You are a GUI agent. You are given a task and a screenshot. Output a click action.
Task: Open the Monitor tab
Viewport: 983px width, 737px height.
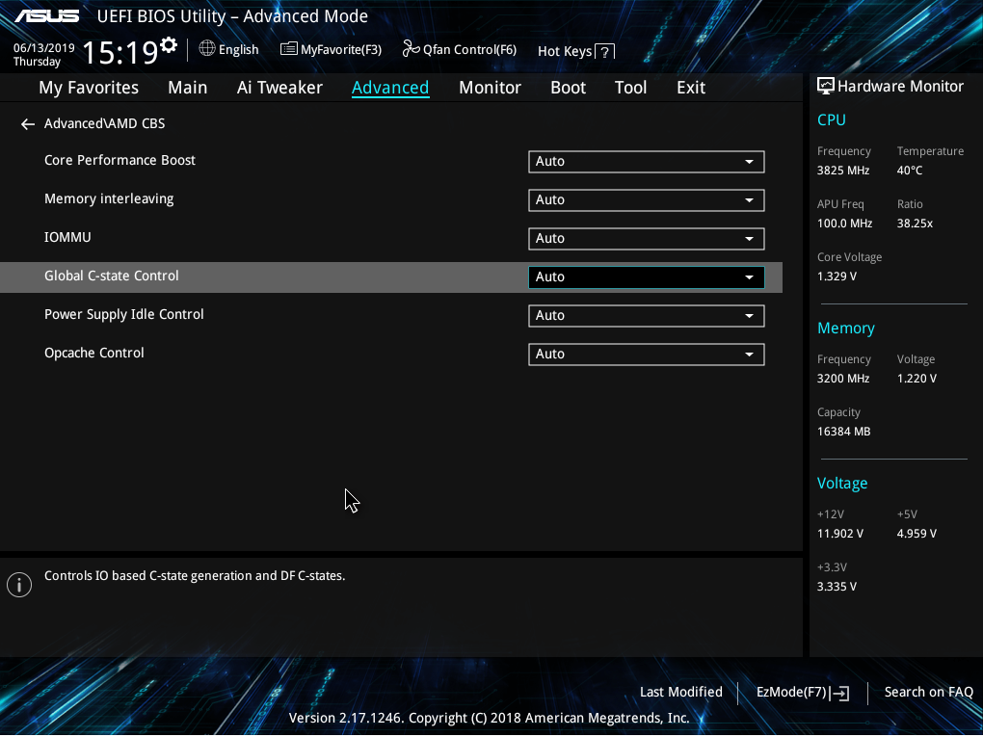490,87
